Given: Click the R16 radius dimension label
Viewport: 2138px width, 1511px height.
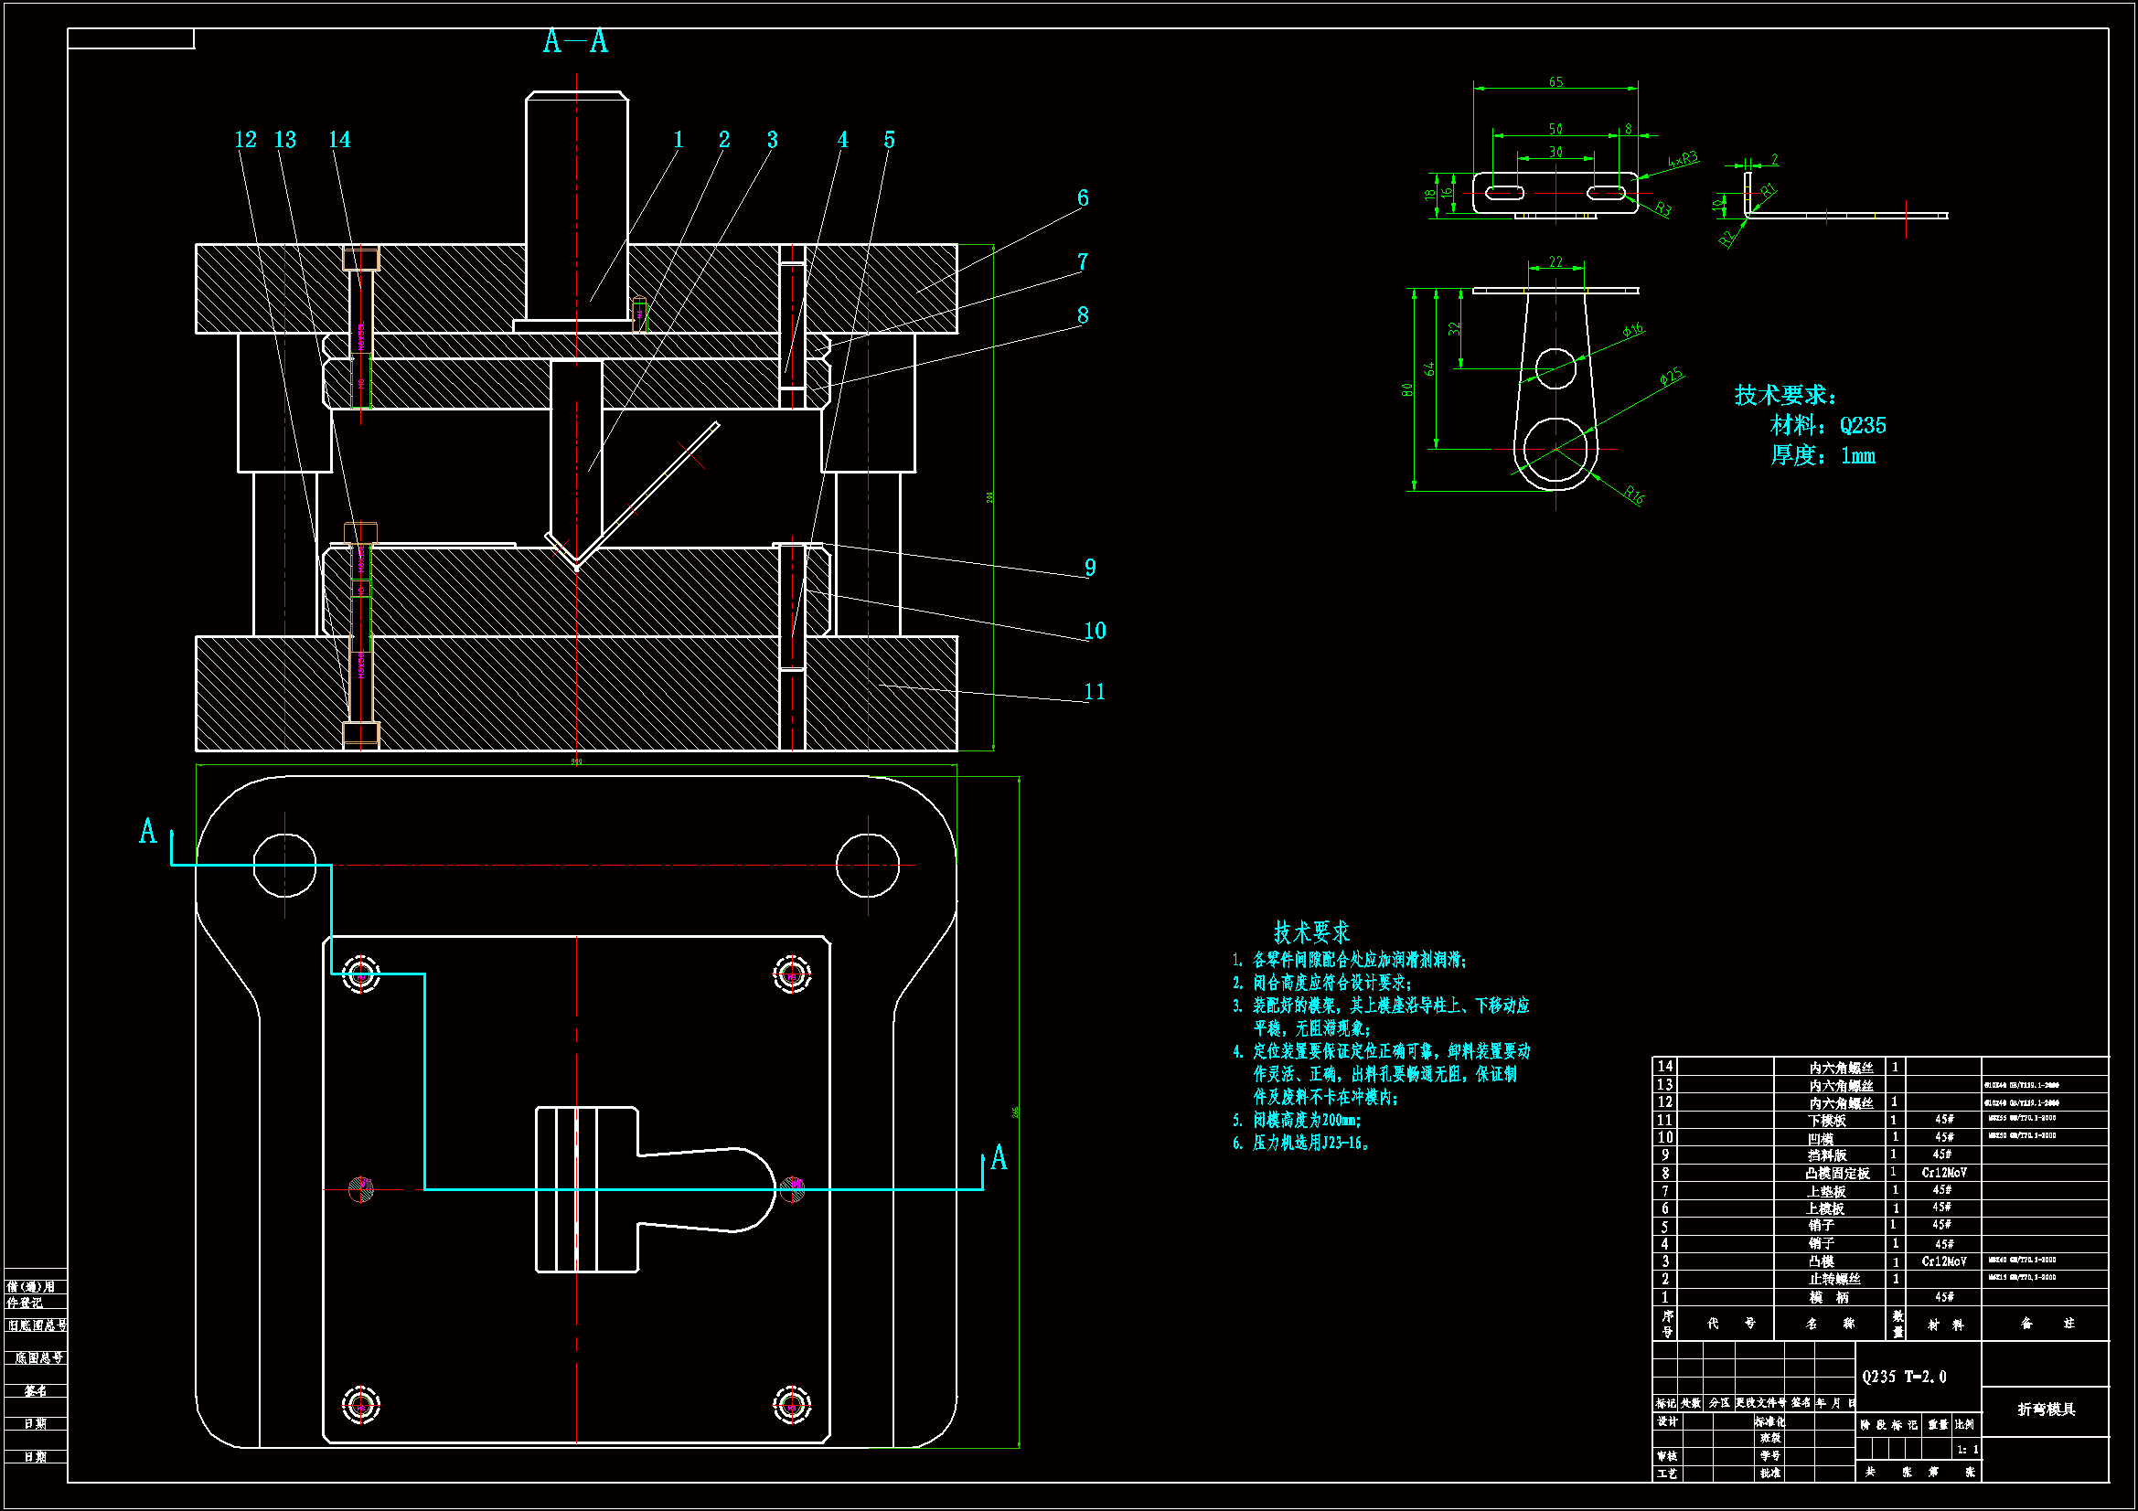Looking at the screenshot, I should (x=1633, y=495).
